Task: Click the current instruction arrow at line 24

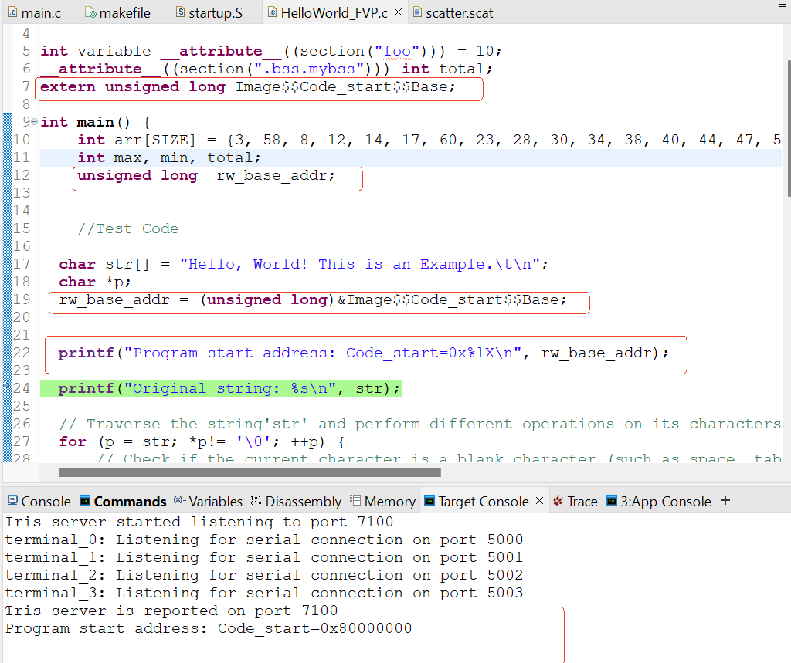Action: coord(7,388)
